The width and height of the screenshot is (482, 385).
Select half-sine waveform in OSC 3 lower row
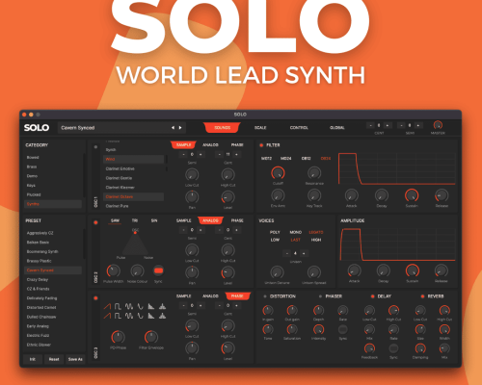(x=140, y=316)
